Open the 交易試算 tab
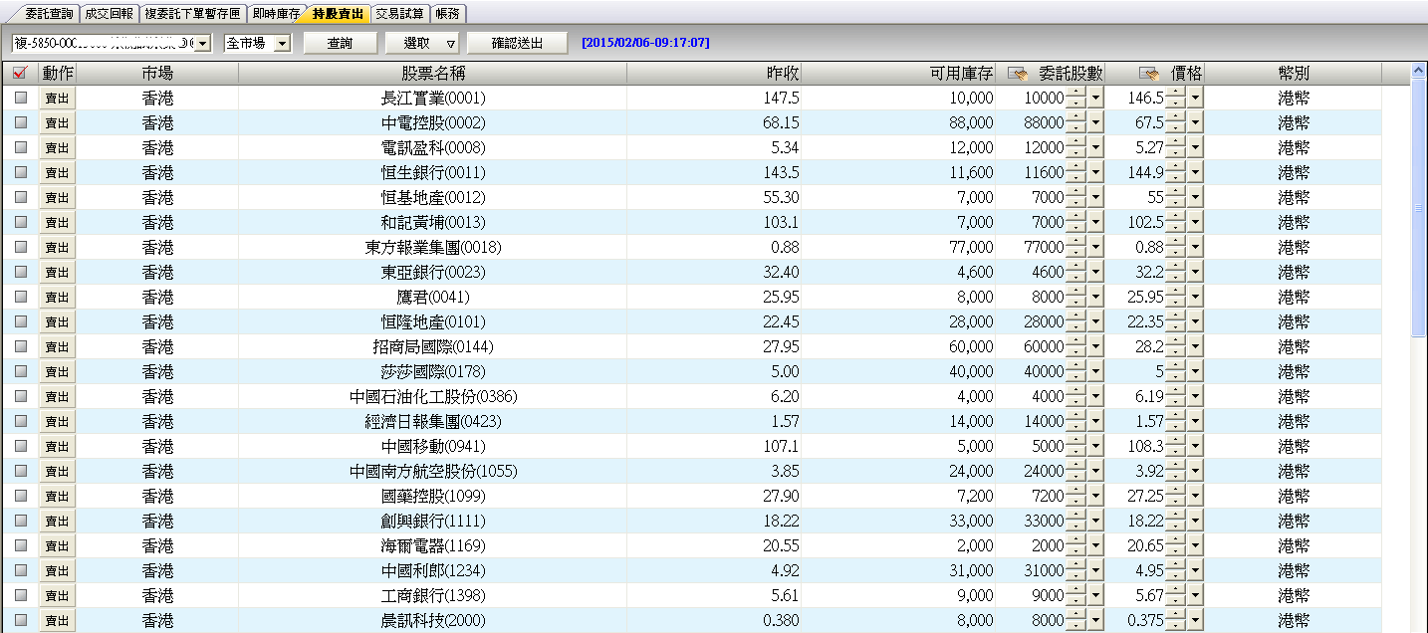This screenshot has height=633, width=1428. (x=399, y=14)
